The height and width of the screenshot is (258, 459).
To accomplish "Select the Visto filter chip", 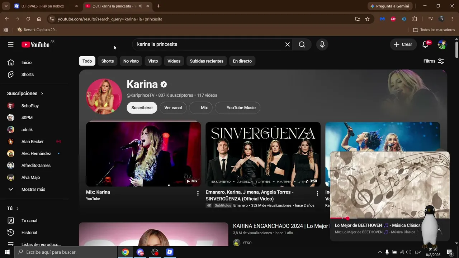I will tap(153, 61).
